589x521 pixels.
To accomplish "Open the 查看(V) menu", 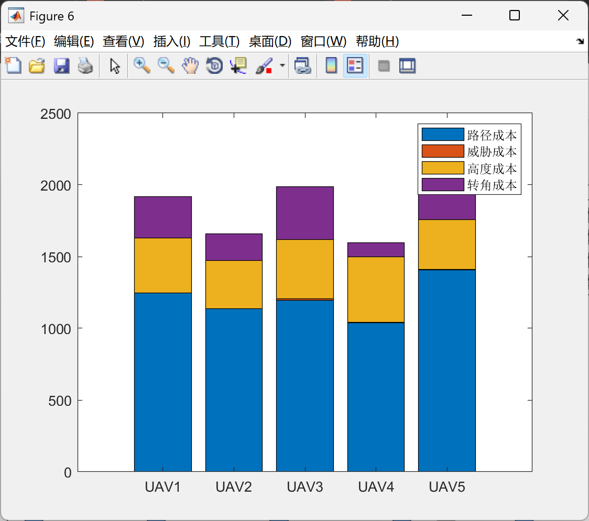I will tap(123, 41).
